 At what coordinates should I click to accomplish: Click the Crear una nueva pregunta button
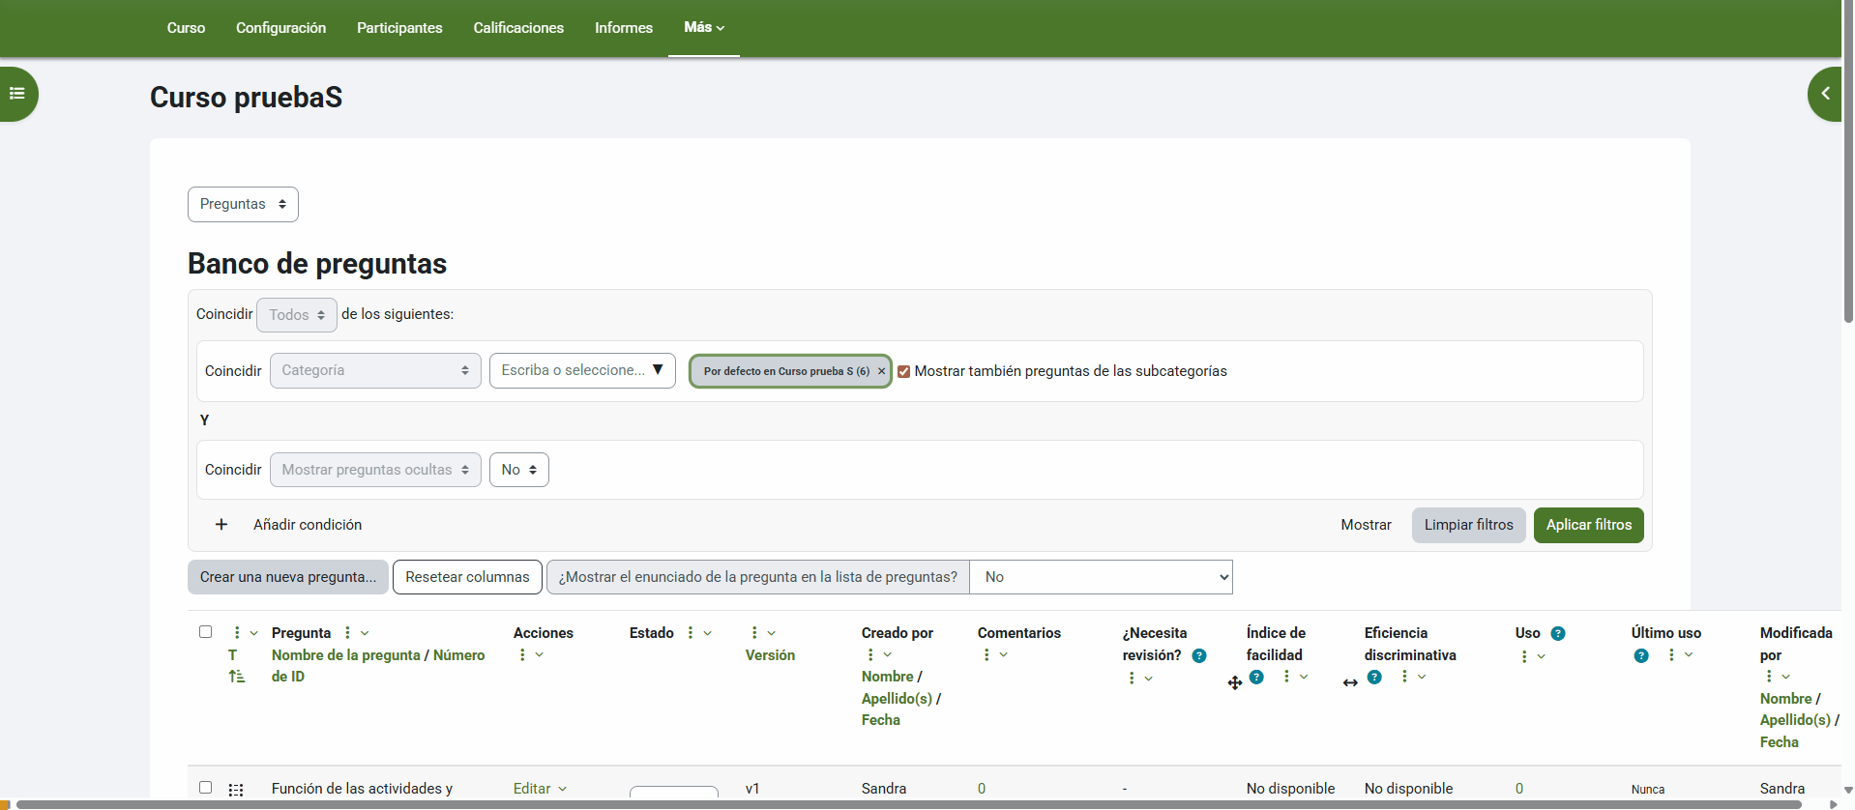(288, 577)
